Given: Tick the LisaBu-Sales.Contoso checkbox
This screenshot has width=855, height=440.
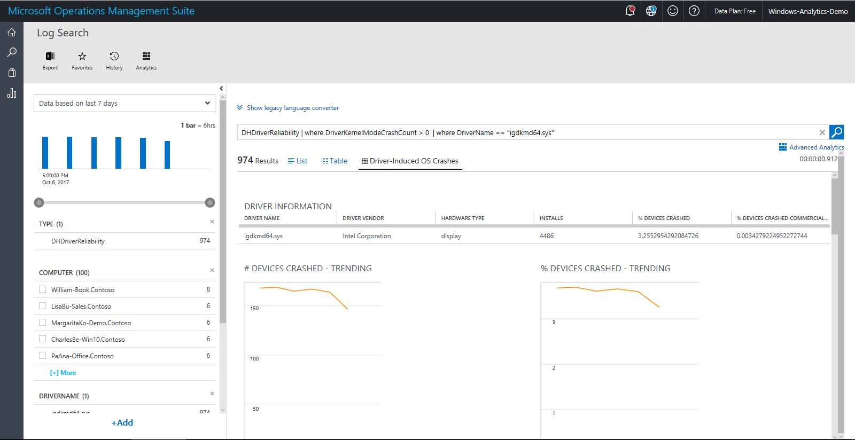Looking at the screenshot, I should (x=43, y=306).
